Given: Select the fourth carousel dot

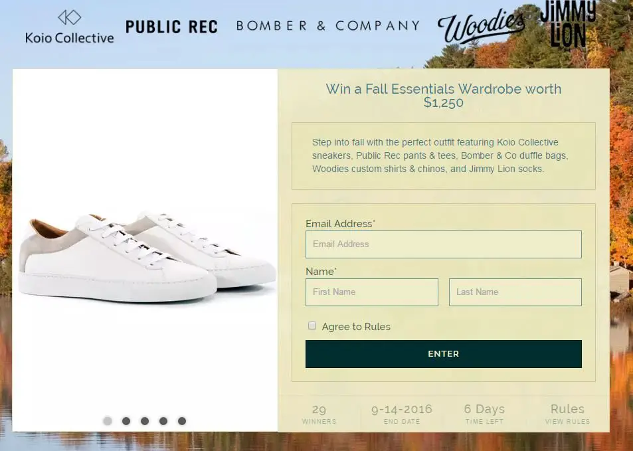Looking at the screenshot, I should coord(163,420).
